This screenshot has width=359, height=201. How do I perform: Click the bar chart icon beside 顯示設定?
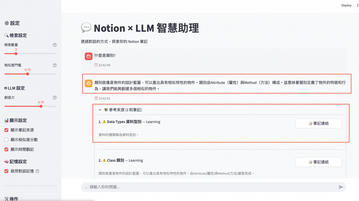tap(6, 120)
